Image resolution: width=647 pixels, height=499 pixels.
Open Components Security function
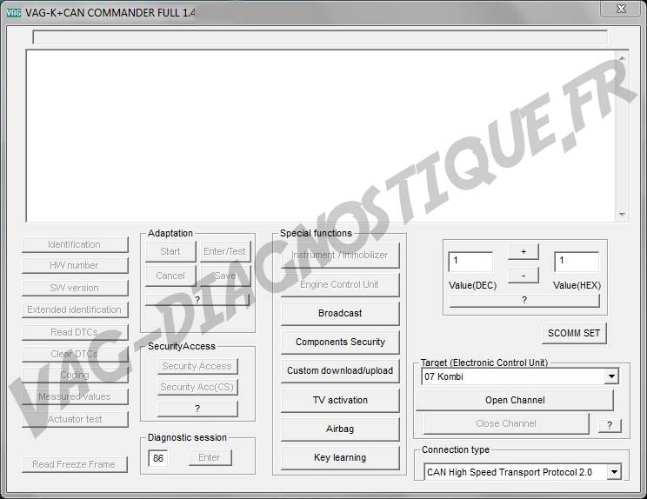340,343
